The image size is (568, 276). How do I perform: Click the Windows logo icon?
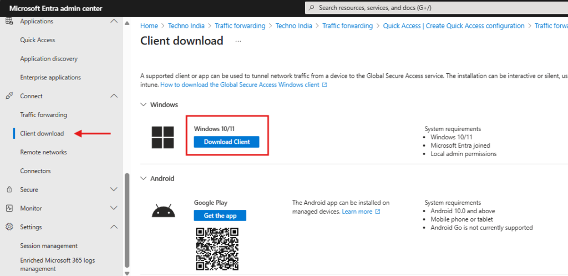coord(163,138)
